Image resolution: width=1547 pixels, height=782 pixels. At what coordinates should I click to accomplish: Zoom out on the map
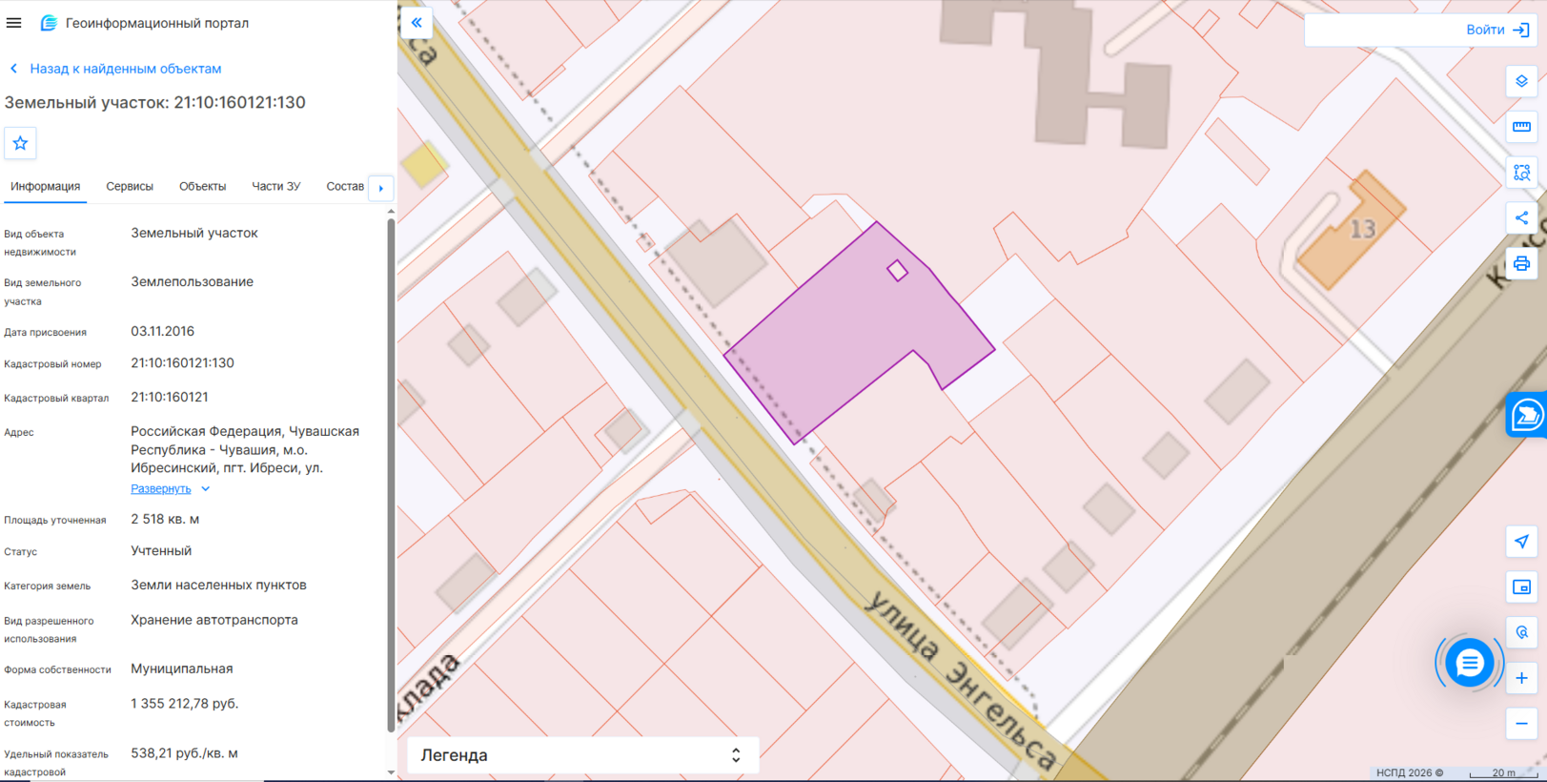coord(1521,724)
